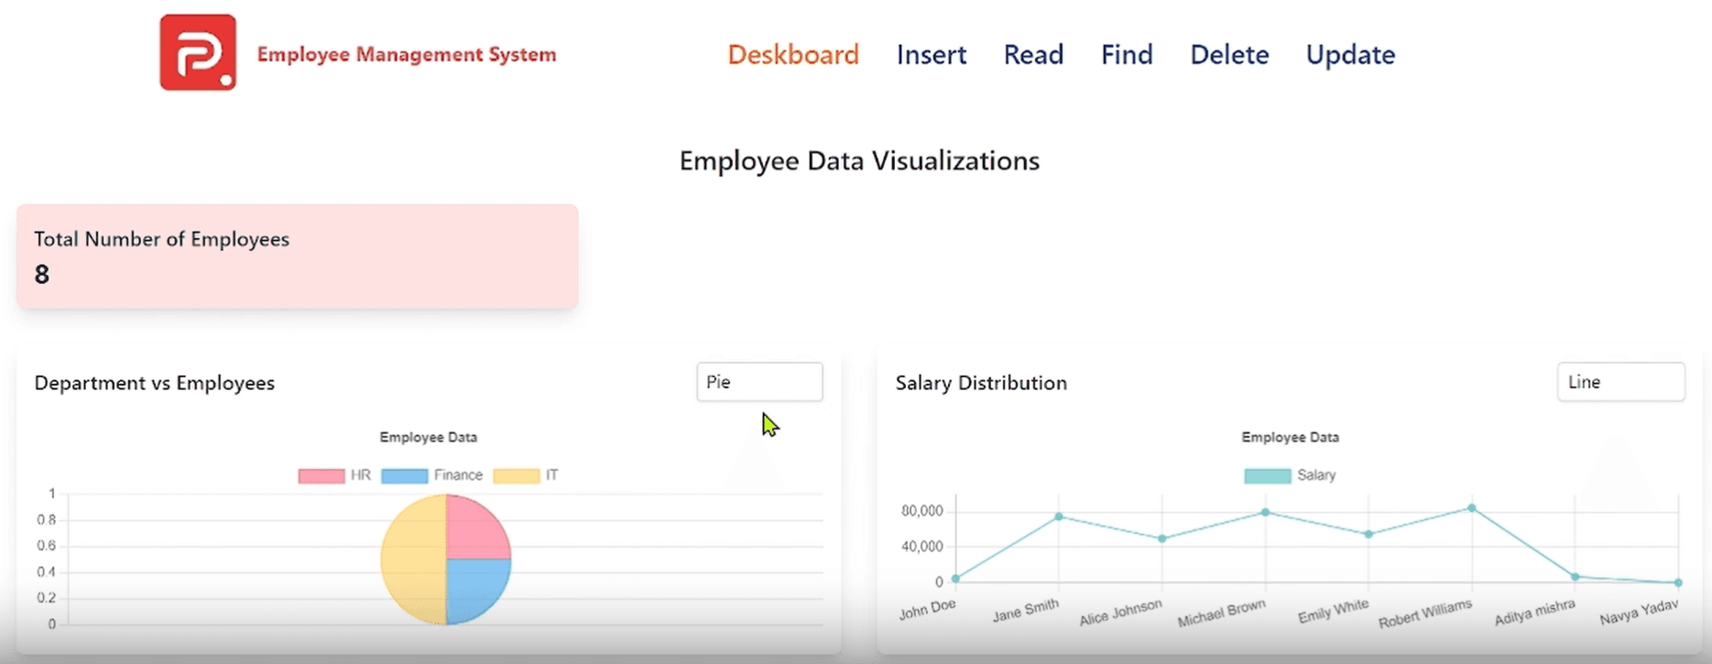Screen dimensions: 1712x664
Task: Click the John Doe salary data point
Action: (x=955, y=579)
